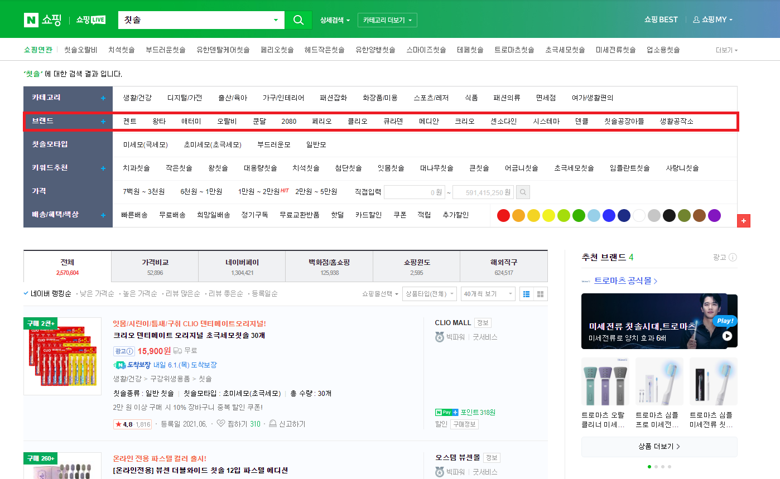Toggle the 정기구독 filter
780x479 pixels.
click(255, 215)
